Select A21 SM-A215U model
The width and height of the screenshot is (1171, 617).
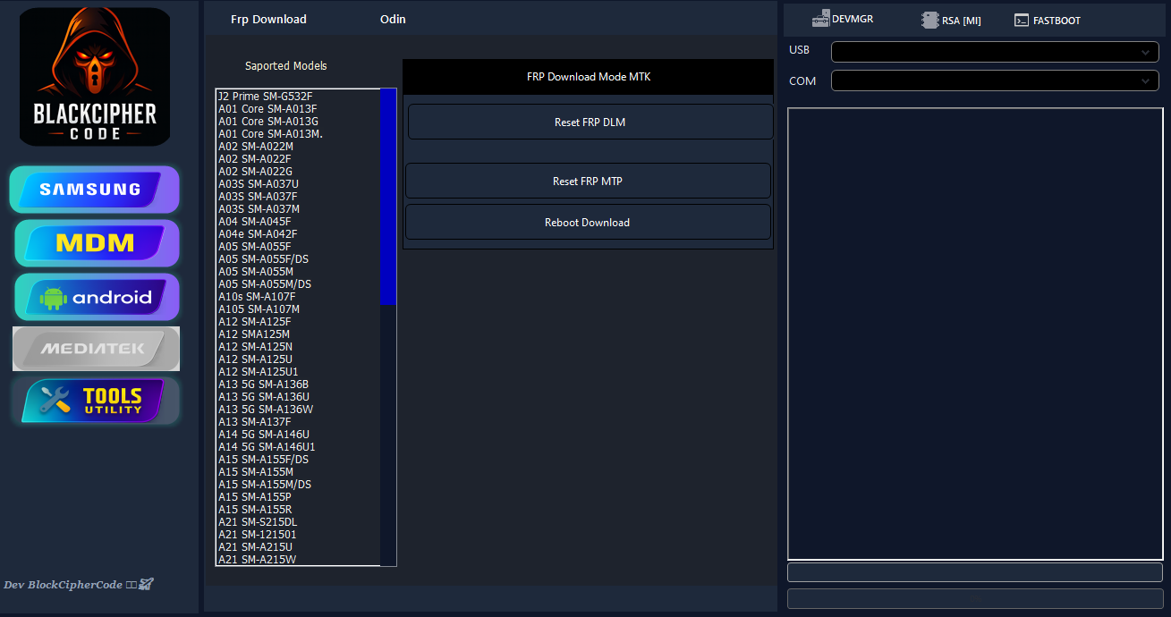(256, 546)
